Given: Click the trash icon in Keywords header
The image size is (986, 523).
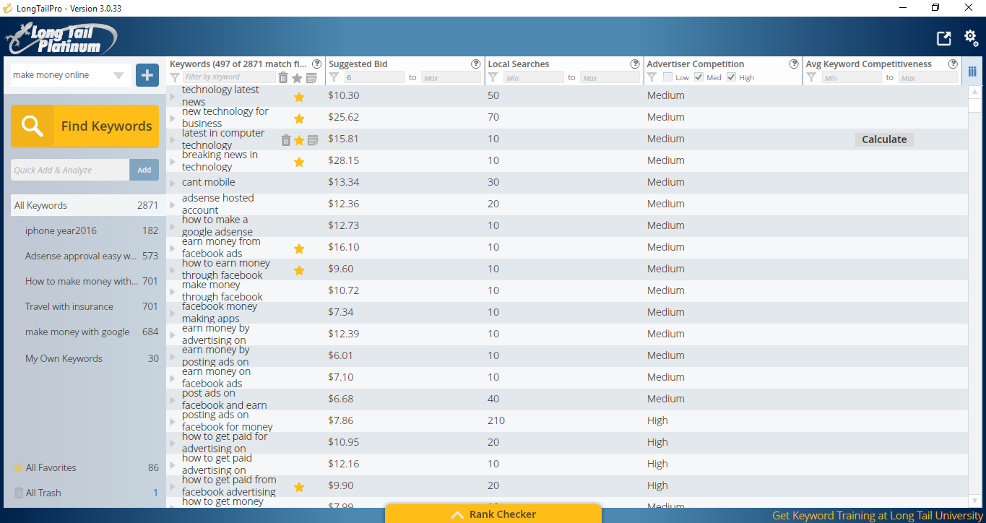Looking at the screenshot, I should point(283,77).
